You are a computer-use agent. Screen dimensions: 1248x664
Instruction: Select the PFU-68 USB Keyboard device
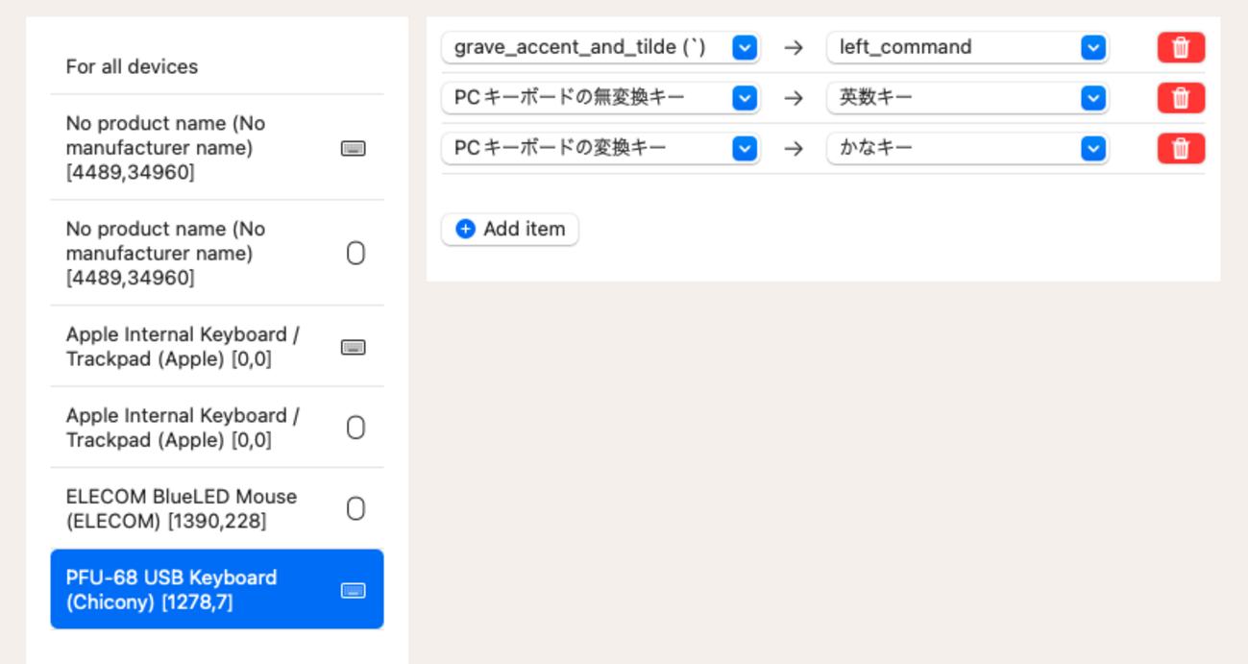192,590
